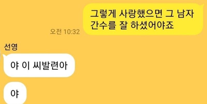Tap the first '야' in 선영's long message
The width and height of the screenshot is (207, 104).
(x=14, y=65)
